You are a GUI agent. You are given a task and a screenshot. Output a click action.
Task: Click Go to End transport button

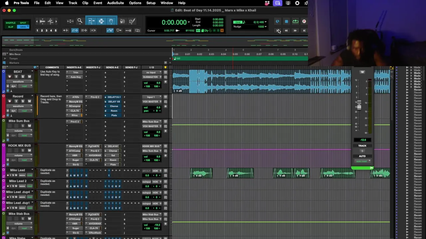pyautogui.click(x=304, y=31)
